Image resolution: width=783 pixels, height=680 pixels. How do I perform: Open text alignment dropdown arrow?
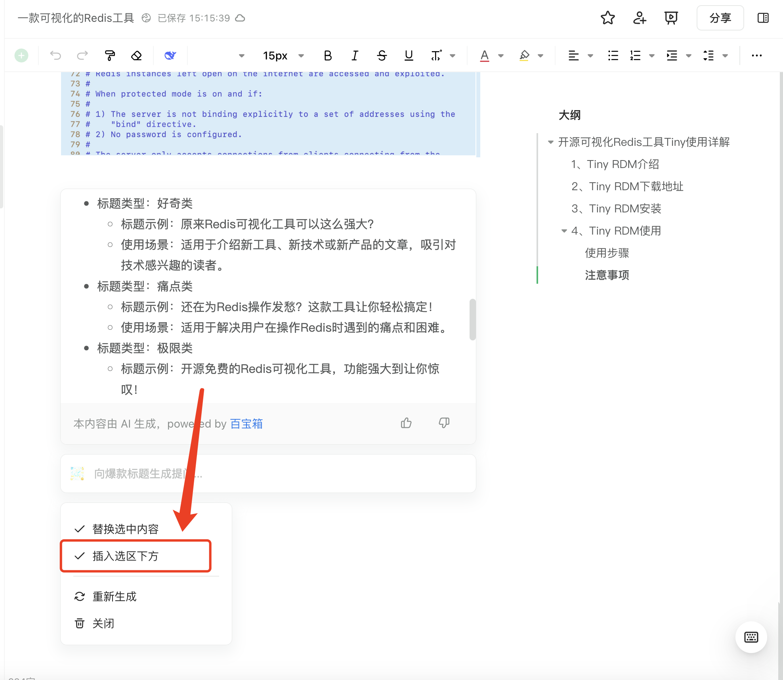[x=590, y=56]
